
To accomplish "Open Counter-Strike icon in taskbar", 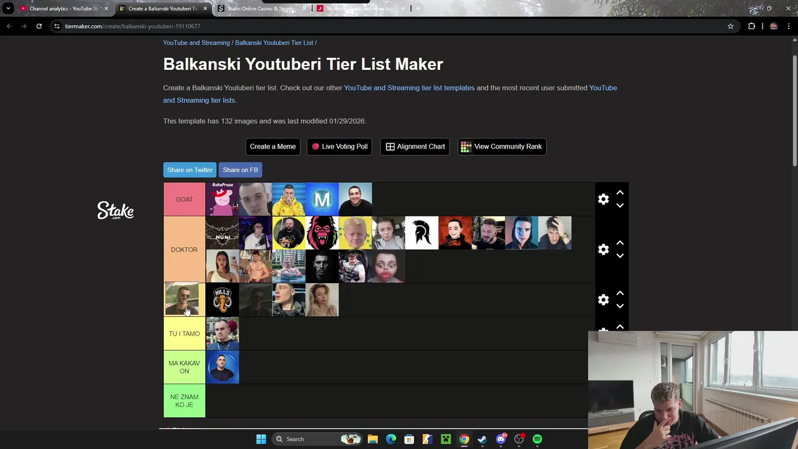I will point(427,439).
